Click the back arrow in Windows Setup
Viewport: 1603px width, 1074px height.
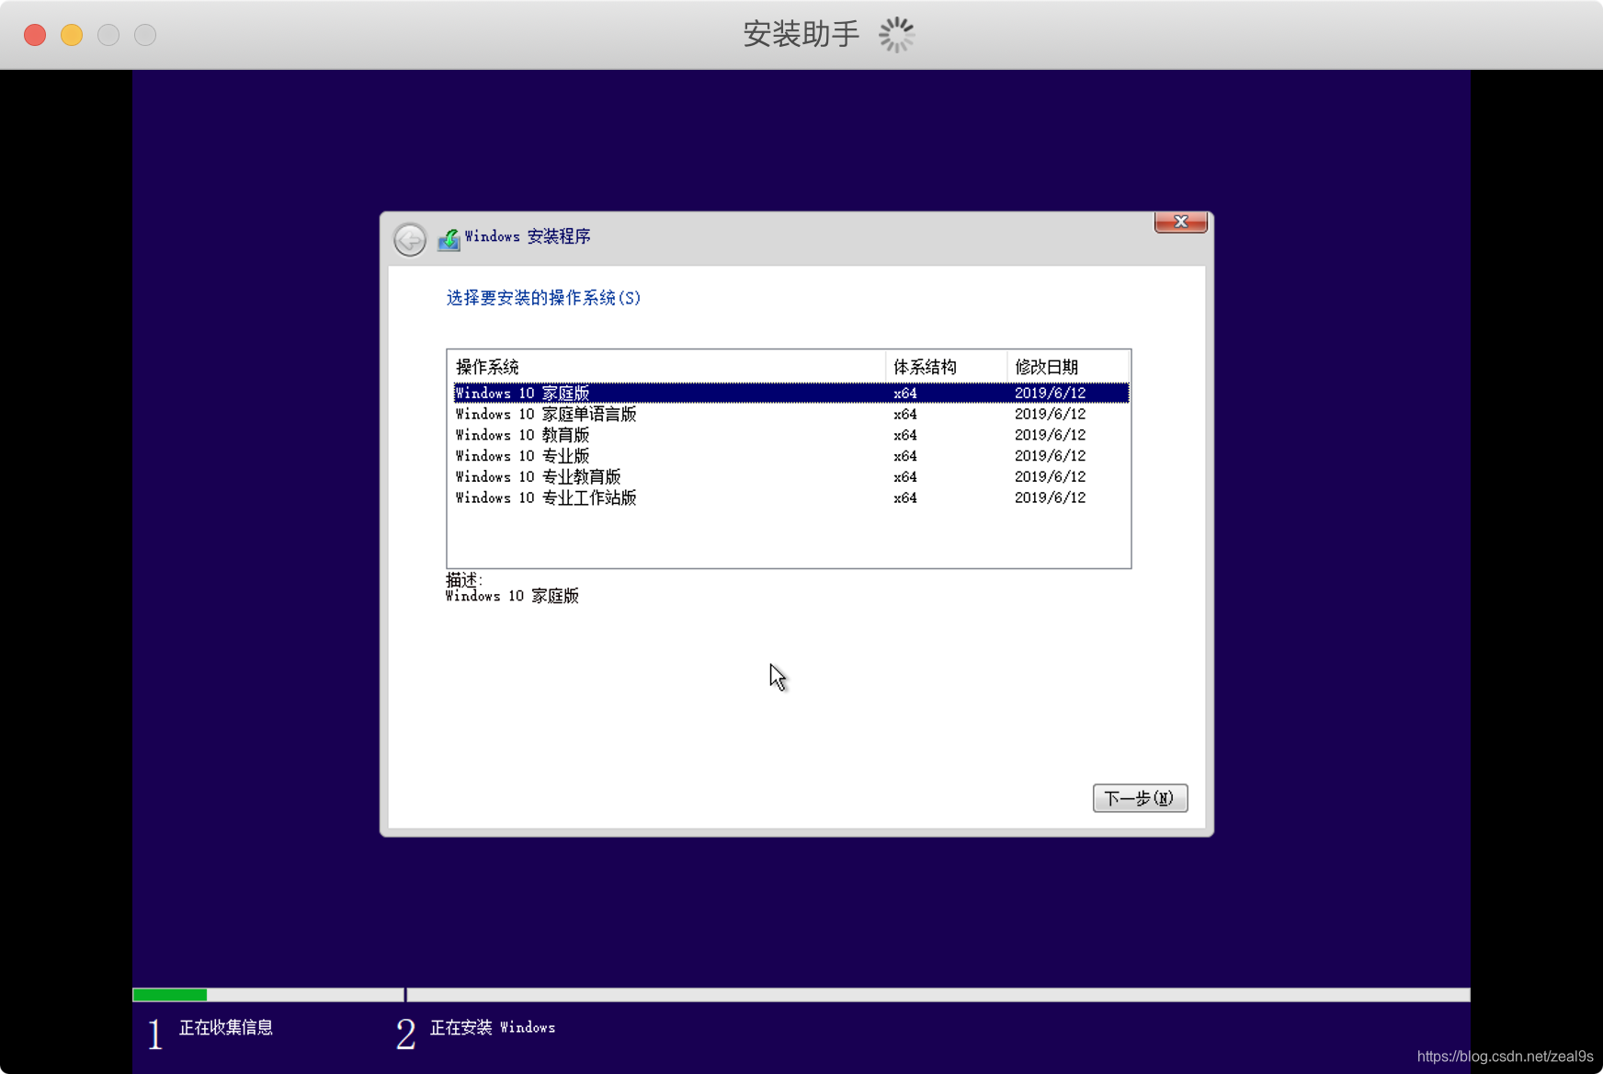pos(410,240)
